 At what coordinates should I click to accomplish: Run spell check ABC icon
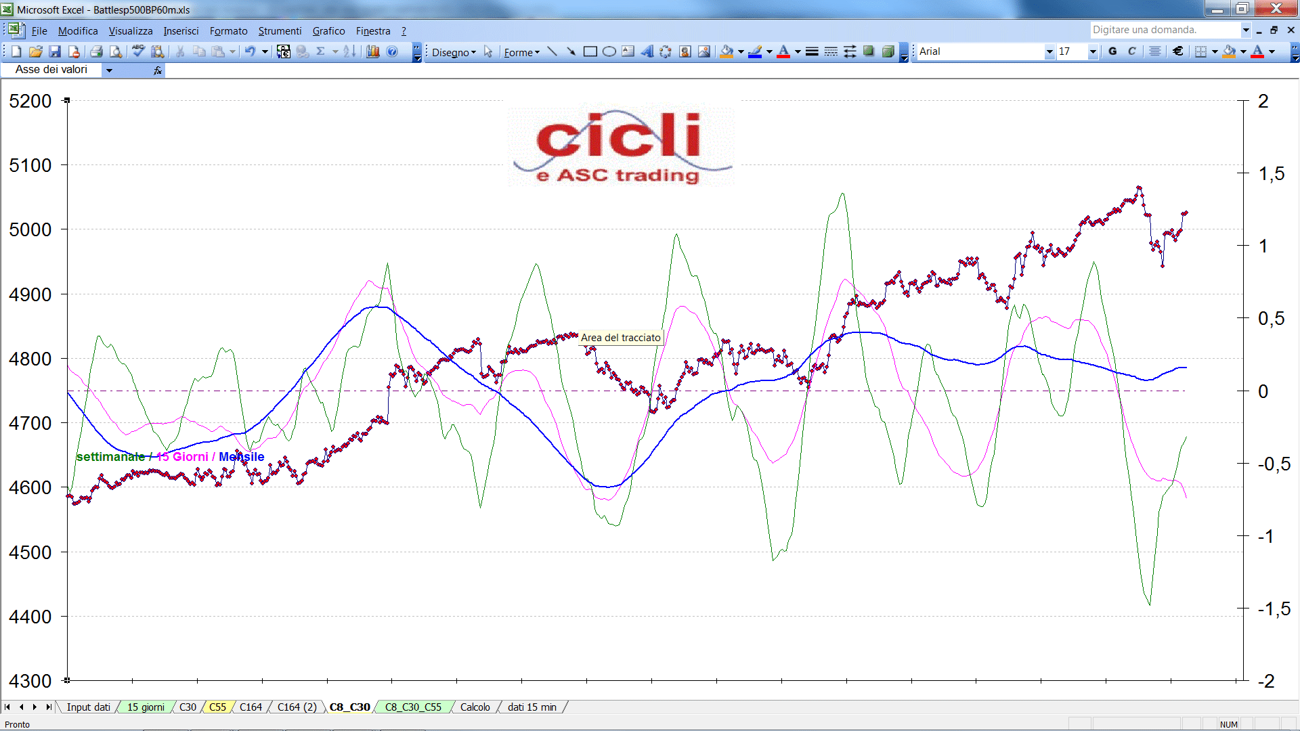(138, 51)
